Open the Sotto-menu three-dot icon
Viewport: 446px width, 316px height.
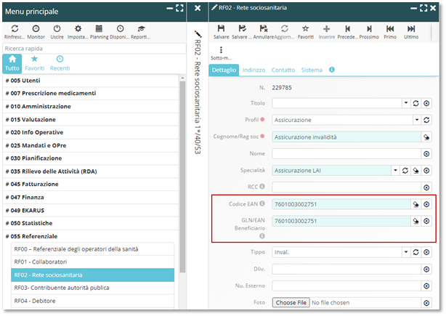click(222, 50)
